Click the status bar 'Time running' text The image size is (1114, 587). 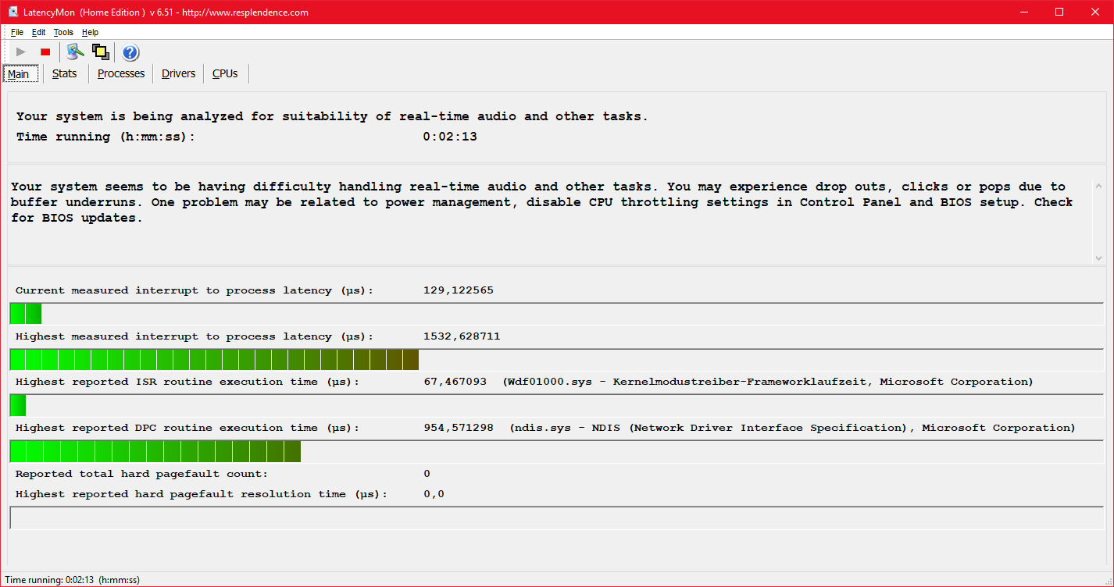click(x=72, y=580)
